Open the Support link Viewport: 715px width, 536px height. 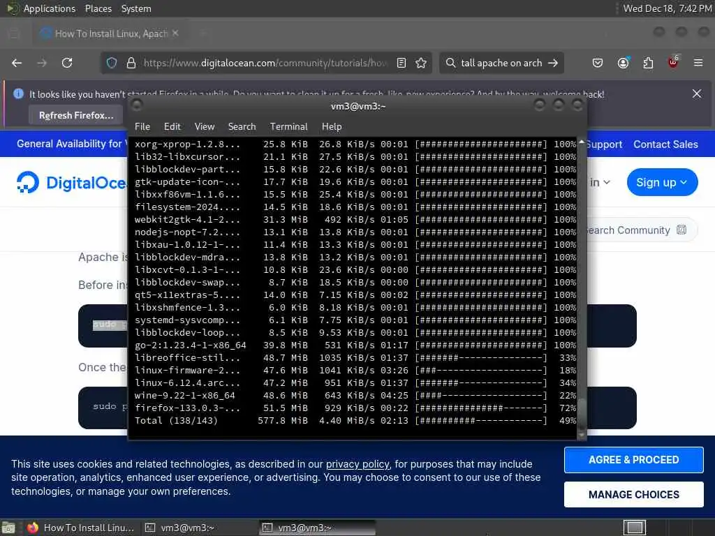point(604,144)
